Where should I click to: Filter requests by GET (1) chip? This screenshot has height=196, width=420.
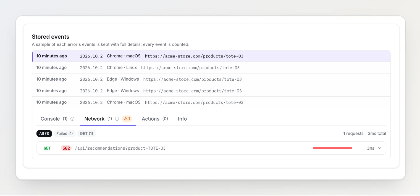click(x=86, y=134)
